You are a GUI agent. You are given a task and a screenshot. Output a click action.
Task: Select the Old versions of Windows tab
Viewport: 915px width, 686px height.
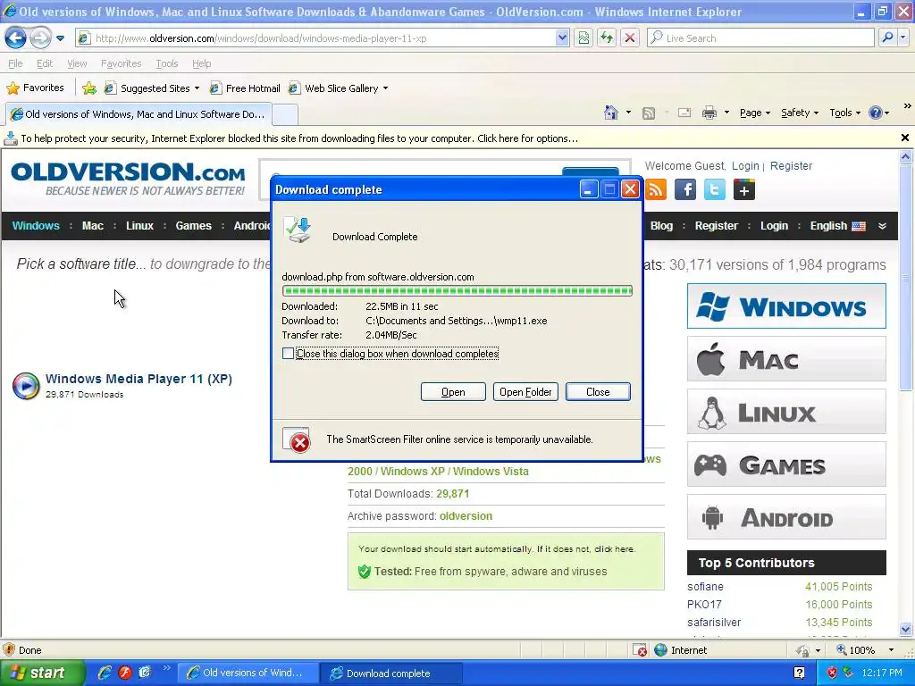[x=139, y=114]
